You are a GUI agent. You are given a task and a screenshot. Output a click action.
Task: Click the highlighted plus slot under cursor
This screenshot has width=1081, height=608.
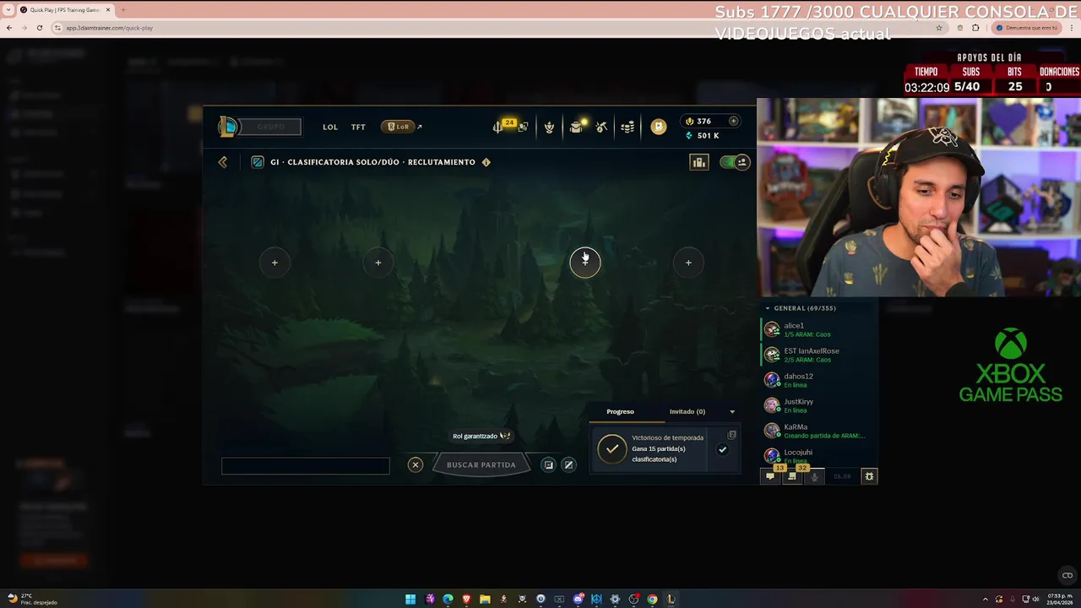[585, 263]
